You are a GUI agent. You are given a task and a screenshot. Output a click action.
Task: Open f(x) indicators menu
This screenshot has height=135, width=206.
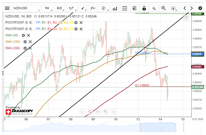(93, 8)
